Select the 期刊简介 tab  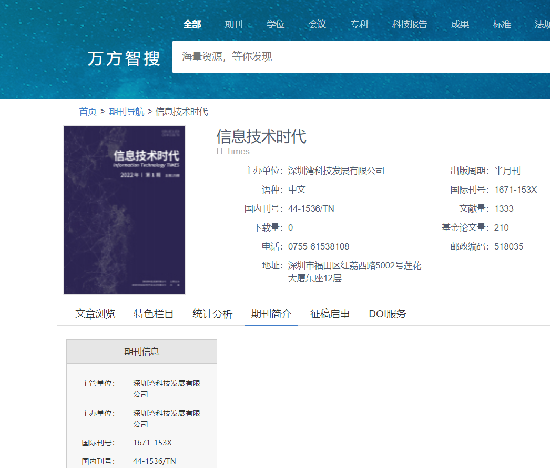(271, 314)
